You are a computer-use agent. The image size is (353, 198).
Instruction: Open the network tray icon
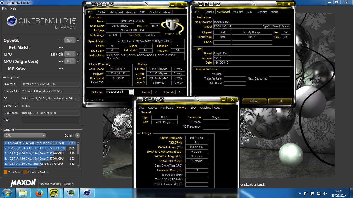pyautogui.click(x=318, y=193)
